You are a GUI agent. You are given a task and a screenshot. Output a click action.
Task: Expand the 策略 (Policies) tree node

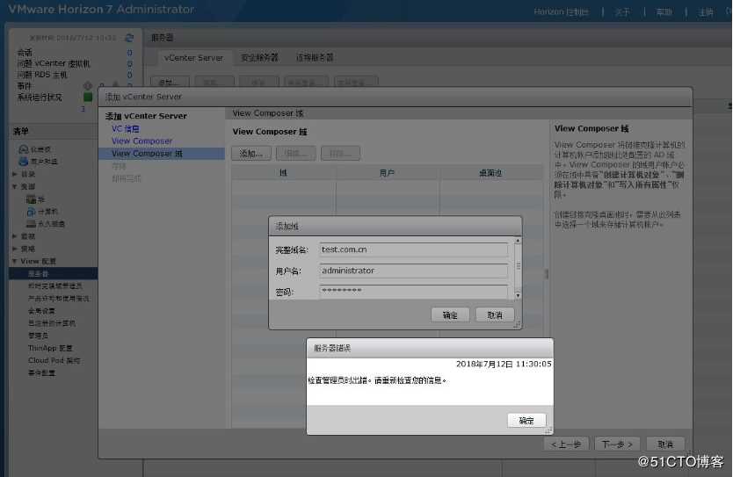(x=14, y=249)
